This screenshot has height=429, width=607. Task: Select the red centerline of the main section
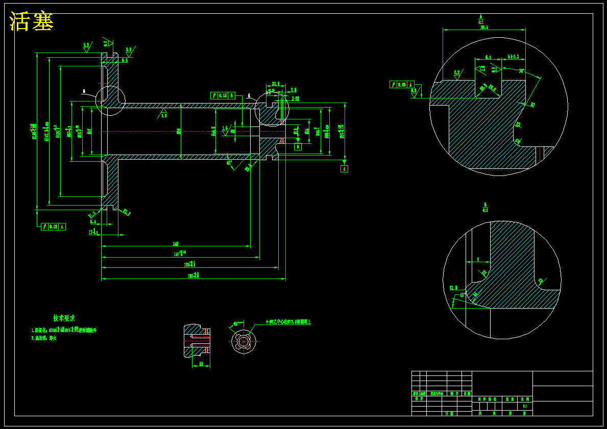[193, 132]
